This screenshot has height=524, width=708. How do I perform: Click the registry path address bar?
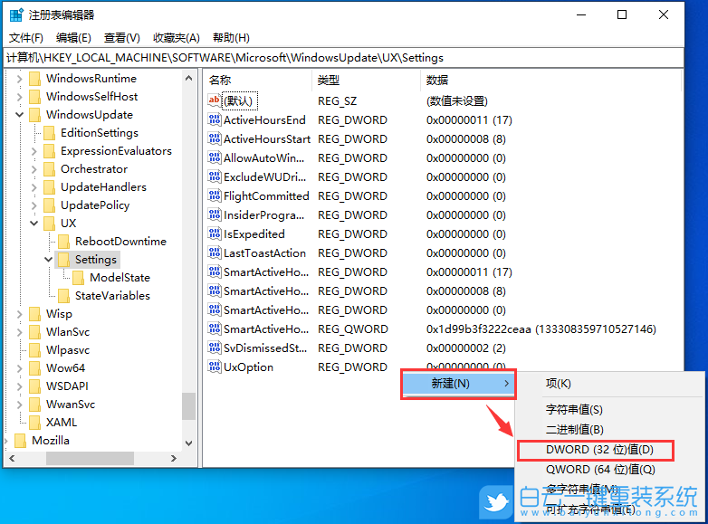pyautogui.click(x=343, y=58)
